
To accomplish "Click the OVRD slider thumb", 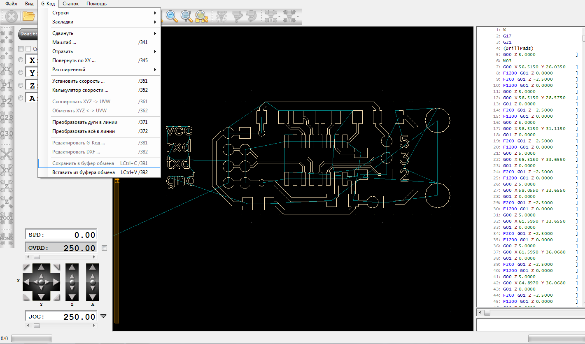I will (x=37, y=257).
